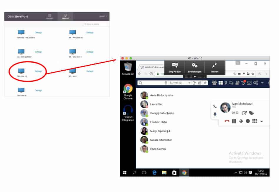Open the Wildix phonebook icon
The height and width of the screenshot is (192, 279).
click(237, 83)
